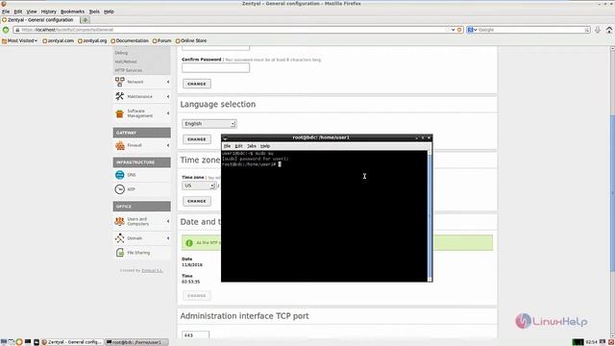Expand the Software Management section arrow
This screenshot has height=346, width=615.
click(168, 113)
